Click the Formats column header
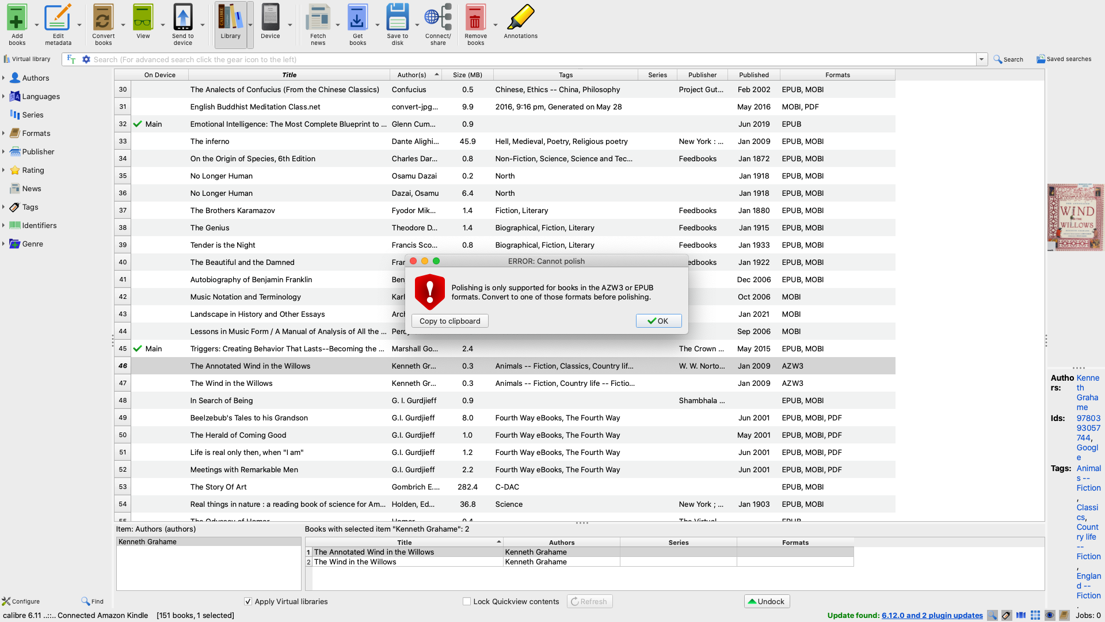Screen dimensions: 1105x622 coord(837,75)
